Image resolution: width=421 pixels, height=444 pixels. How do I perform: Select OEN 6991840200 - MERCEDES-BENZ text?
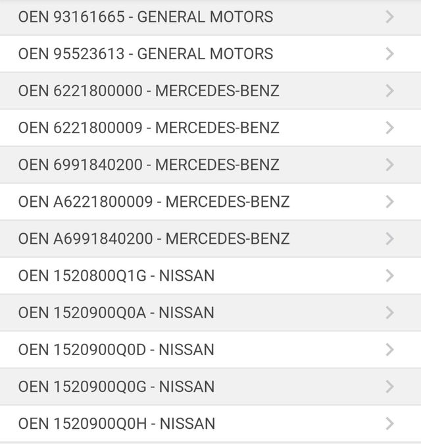tap(149, 164)
